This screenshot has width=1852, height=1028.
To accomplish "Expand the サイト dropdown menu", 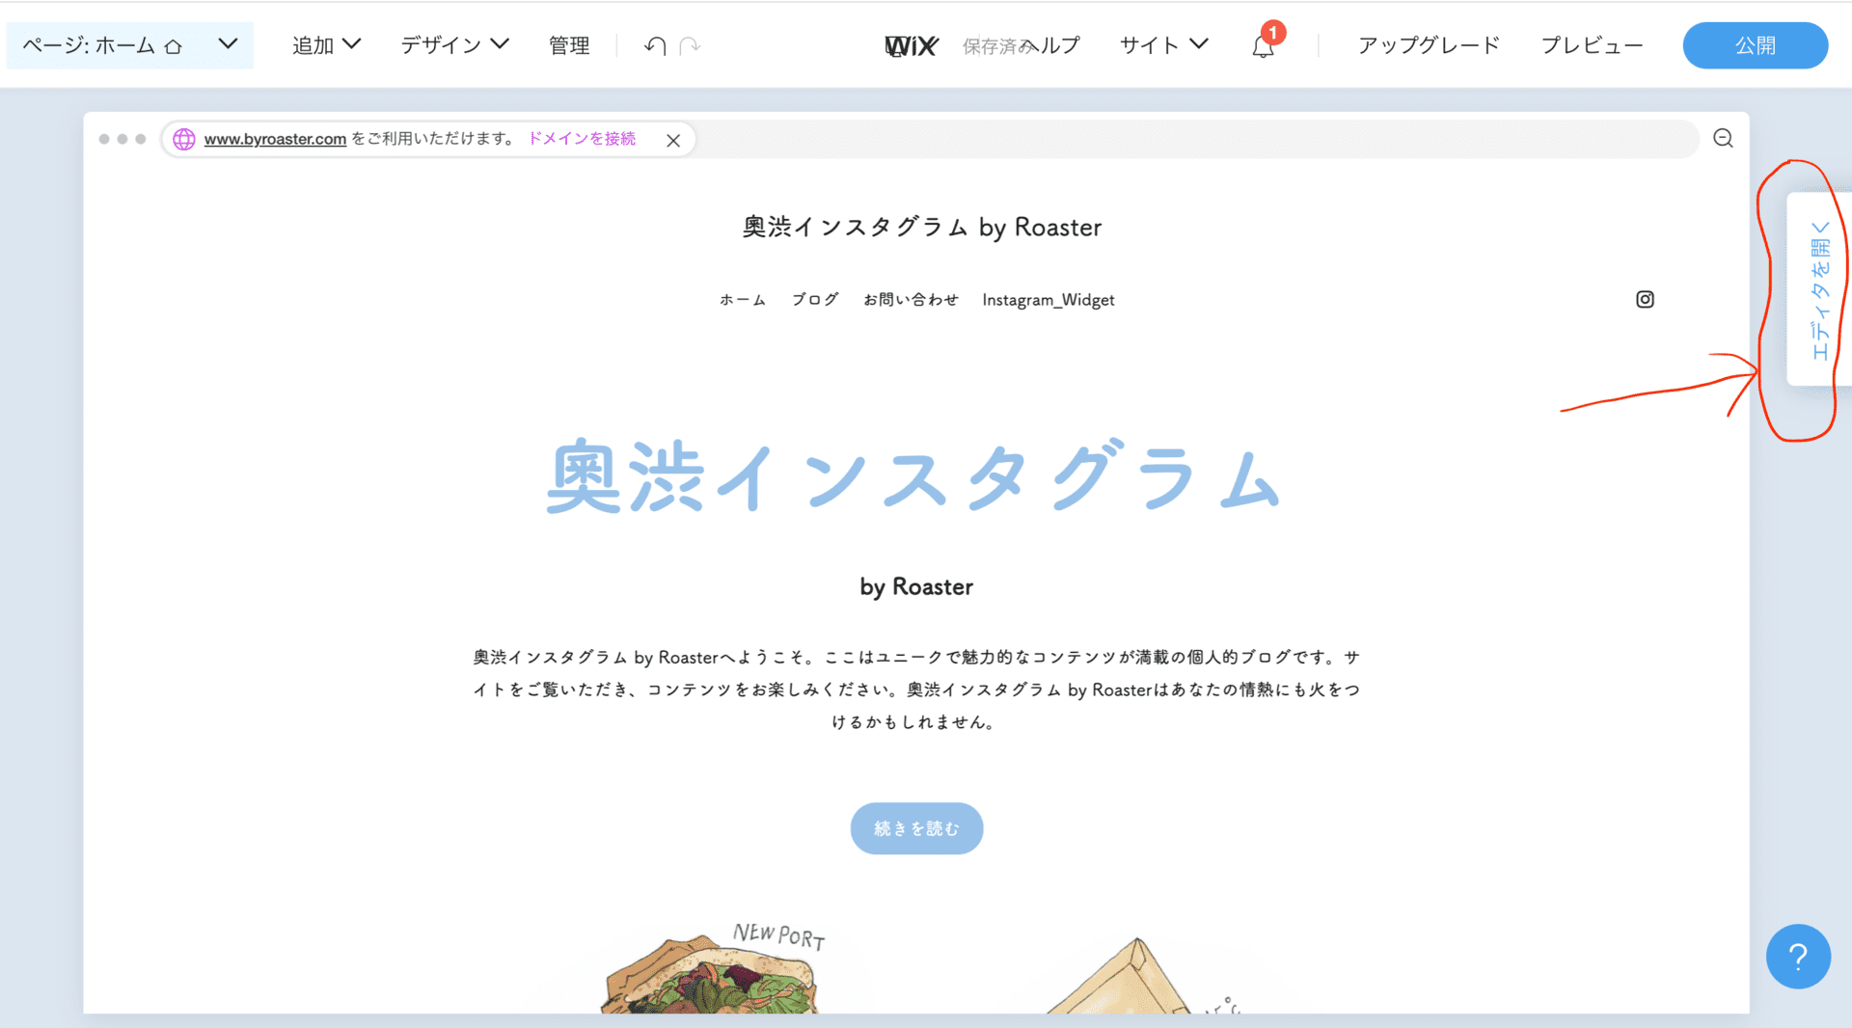I will tap(1163, 45).
